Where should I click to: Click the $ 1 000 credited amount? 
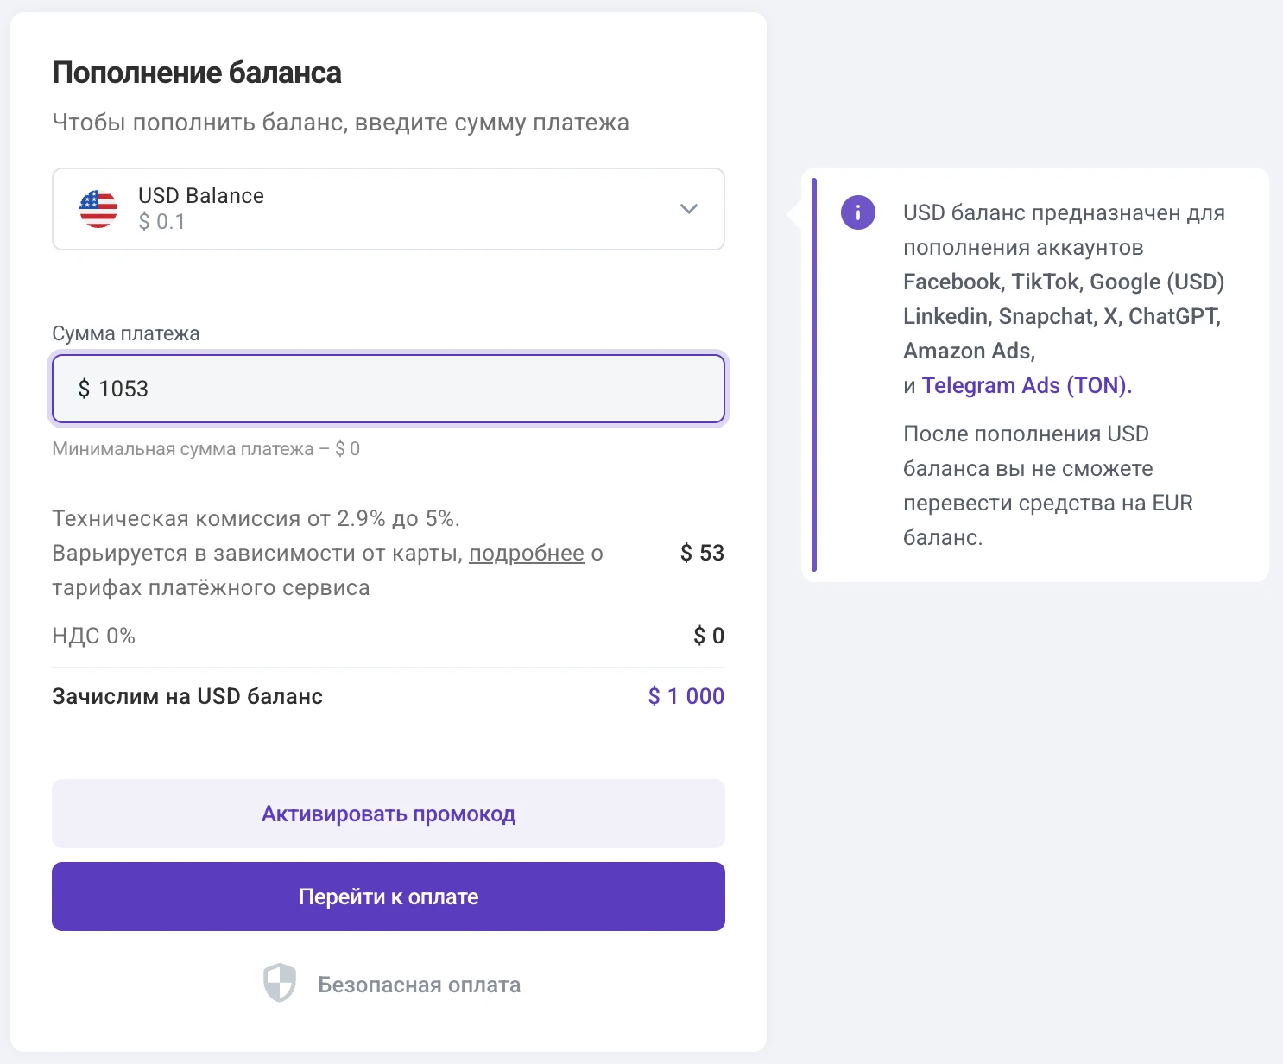[x=686, y=696]
